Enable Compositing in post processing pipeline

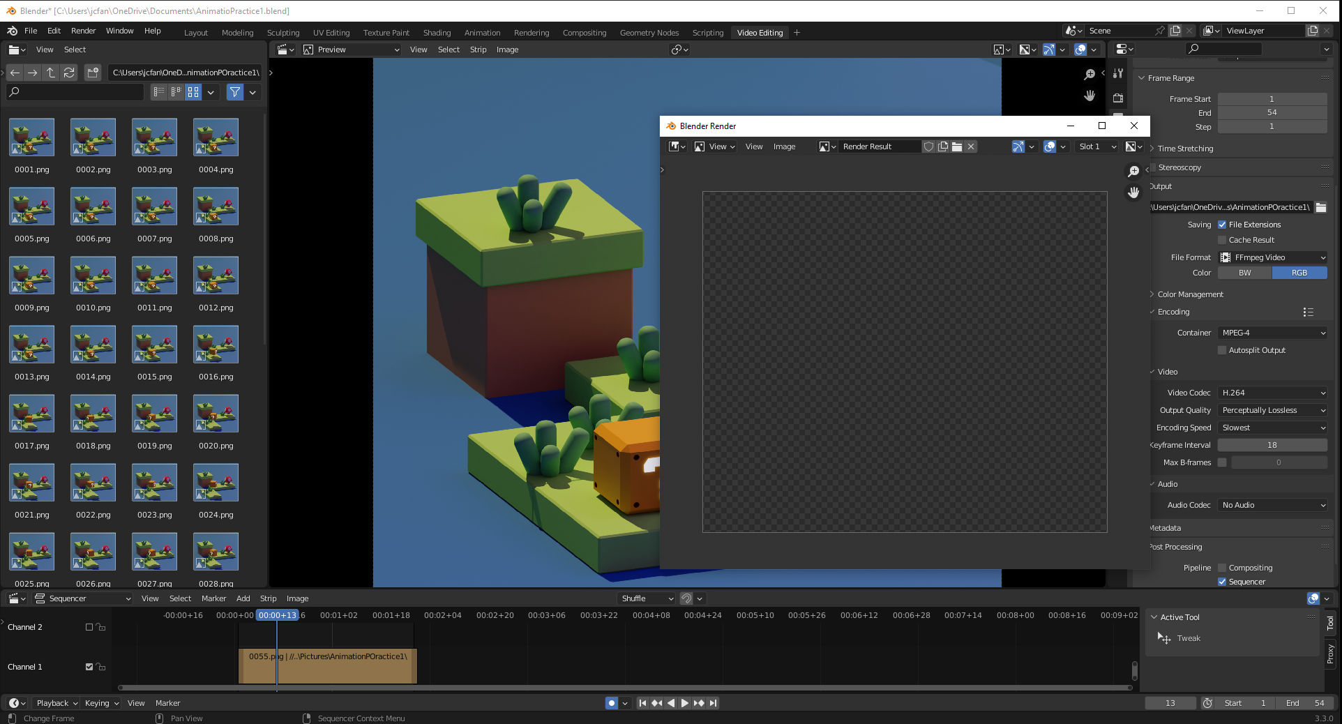tap(1222, 568)
